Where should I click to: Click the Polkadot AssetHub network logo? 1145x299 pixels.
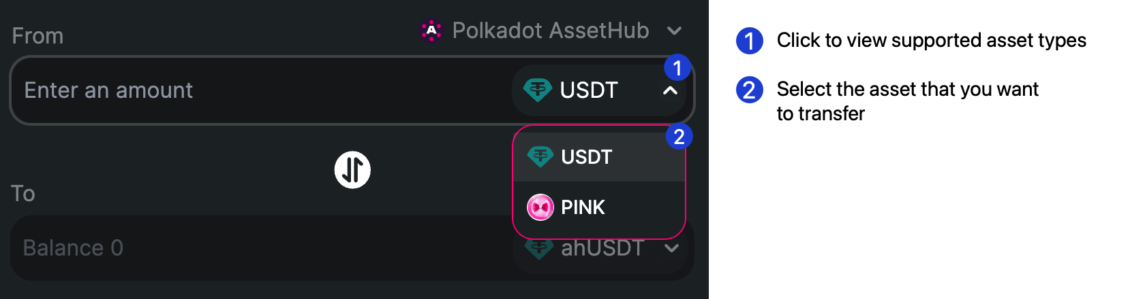(431, 31)
